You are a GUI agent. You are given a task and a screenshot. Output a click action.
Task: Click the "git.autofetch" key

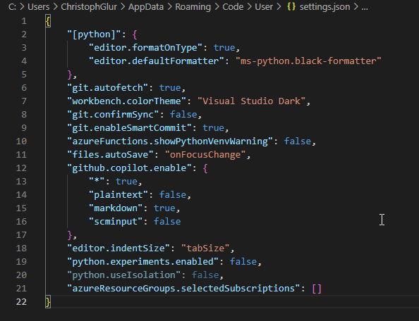click(108, 88)
